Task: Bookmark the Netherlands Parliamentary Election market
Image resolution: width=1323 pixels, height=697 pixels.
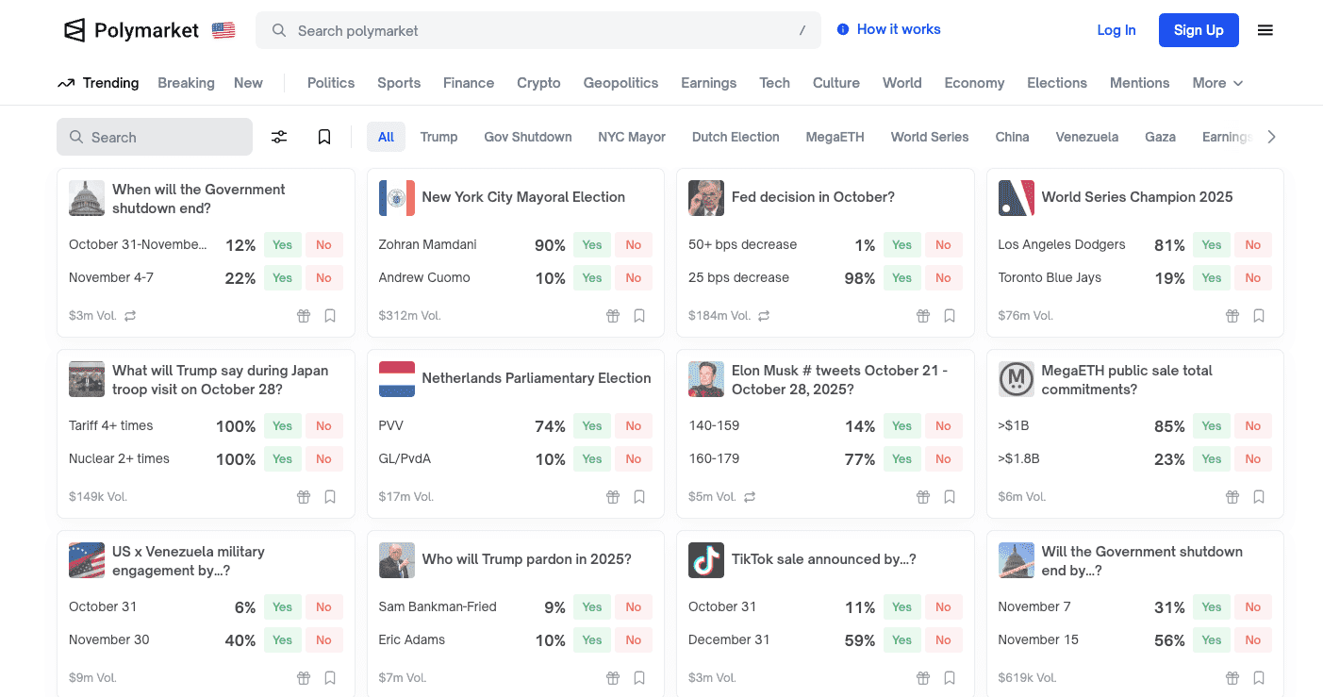Action: [x=639, y=497]
